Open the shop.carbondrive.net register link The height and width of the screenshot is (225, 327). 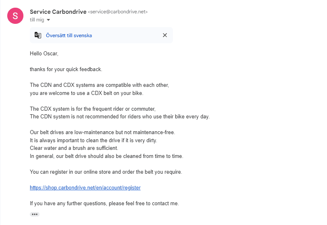click(85, 187)
